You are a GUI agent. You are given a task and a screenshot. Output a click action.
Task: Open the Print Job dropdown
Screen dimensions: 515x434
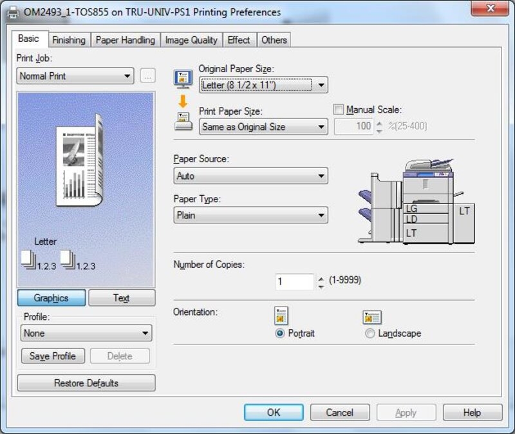point(75,76)
